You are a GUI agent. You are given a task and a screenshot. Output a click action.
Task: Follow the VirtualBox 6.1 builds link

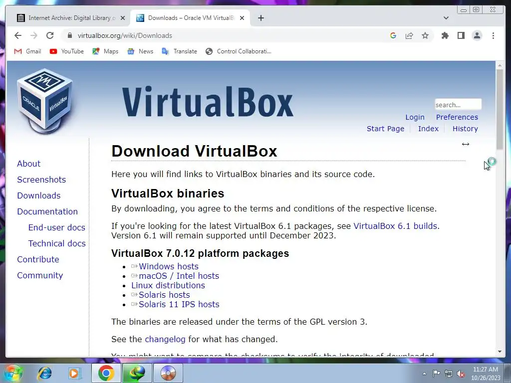[x=396, y=226]
